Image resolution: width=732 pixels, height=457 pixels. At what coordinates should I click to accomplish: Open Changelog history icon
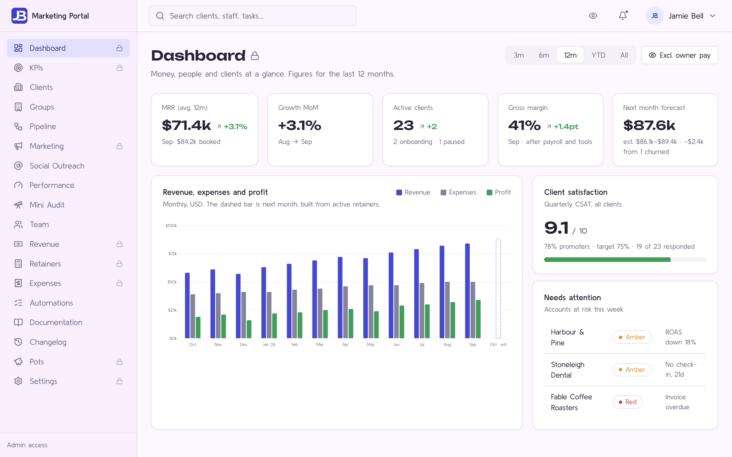19,342
